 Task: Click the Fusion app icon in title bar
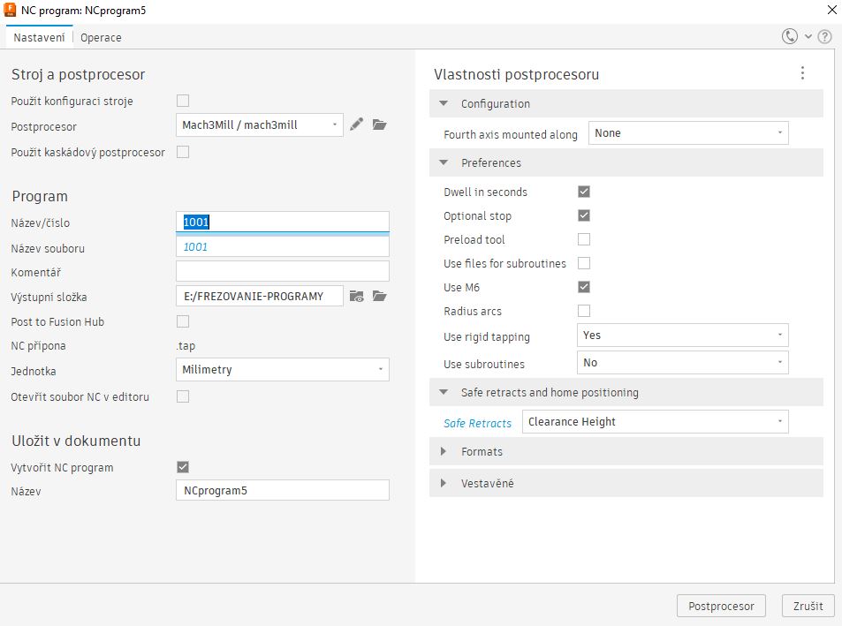[10, 11]
